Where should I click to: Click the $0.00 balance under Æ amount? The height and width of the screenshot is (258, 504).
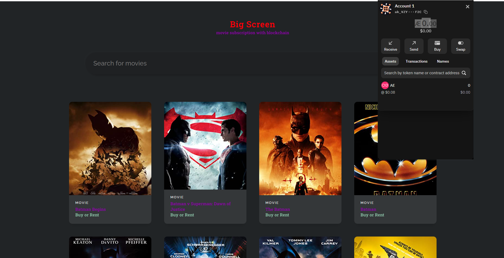(426, 31)
